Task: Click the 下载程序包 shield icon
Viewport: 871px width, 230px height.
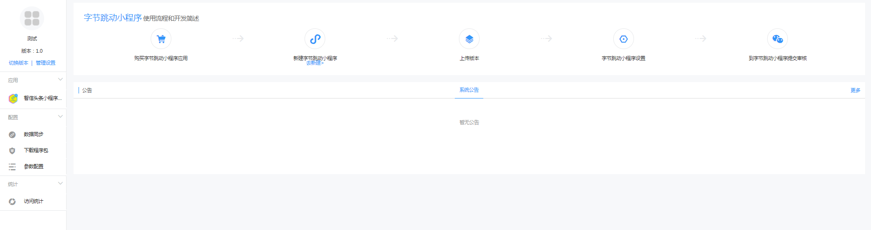Action: point(12,151)
